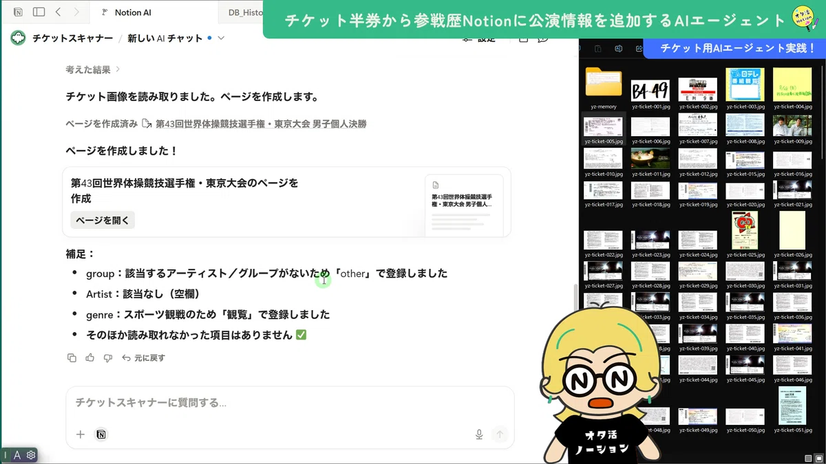826x464 pixels.
Task: Give the response a thumbs up
Action: [x=89, y=357]
